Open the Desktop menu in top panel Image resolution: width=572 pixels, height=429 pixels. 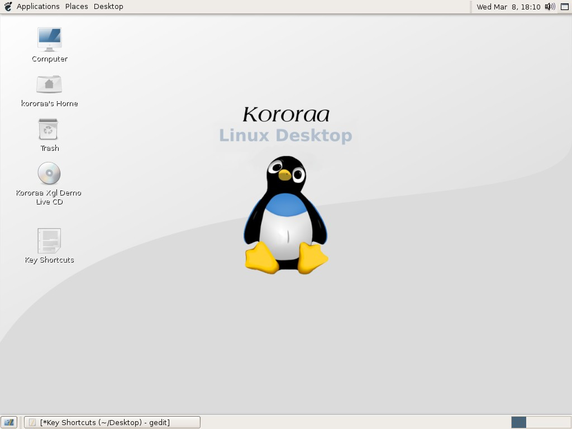pyautogui.click(x=108, y=7)
